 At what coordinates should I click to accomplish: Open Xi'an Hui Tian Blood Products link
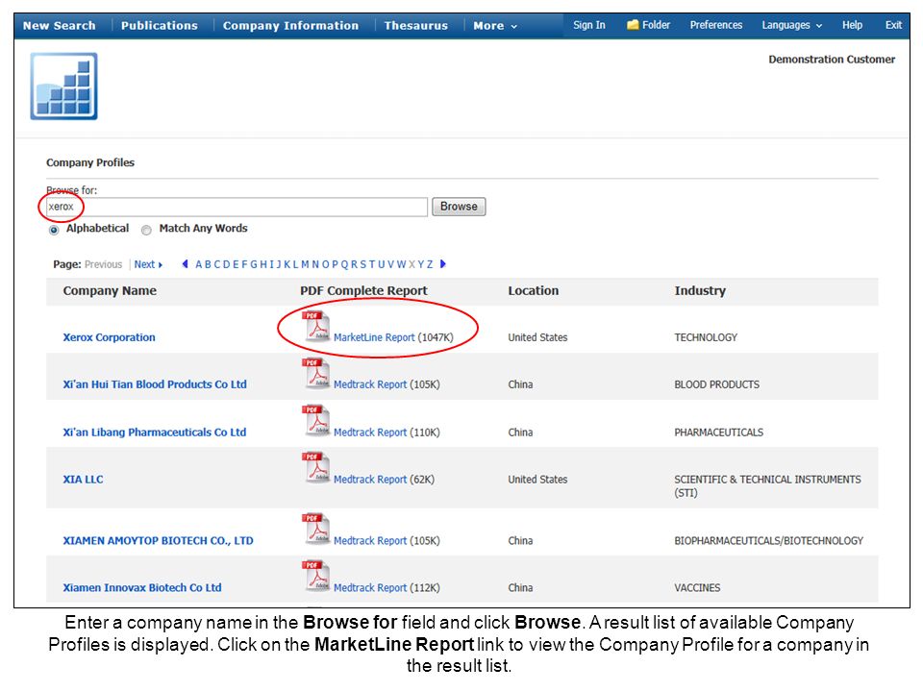tap(155, 384)
